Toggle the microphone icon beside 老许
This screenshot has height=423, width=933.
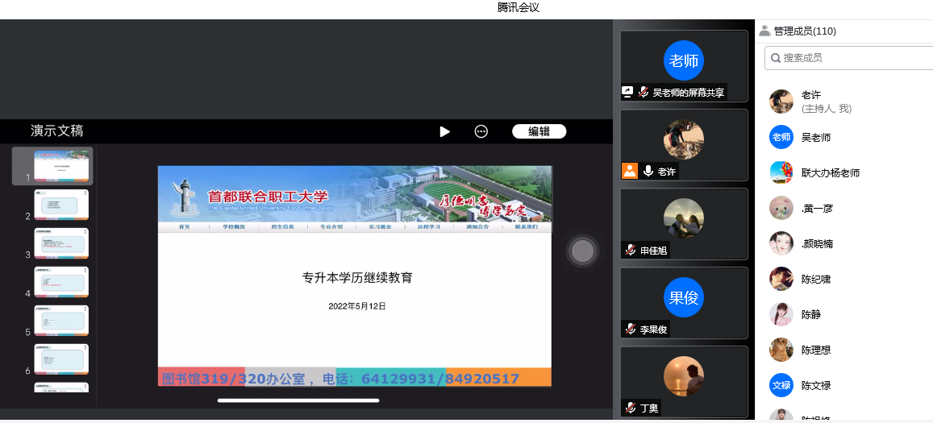click(x=648, y=172)
